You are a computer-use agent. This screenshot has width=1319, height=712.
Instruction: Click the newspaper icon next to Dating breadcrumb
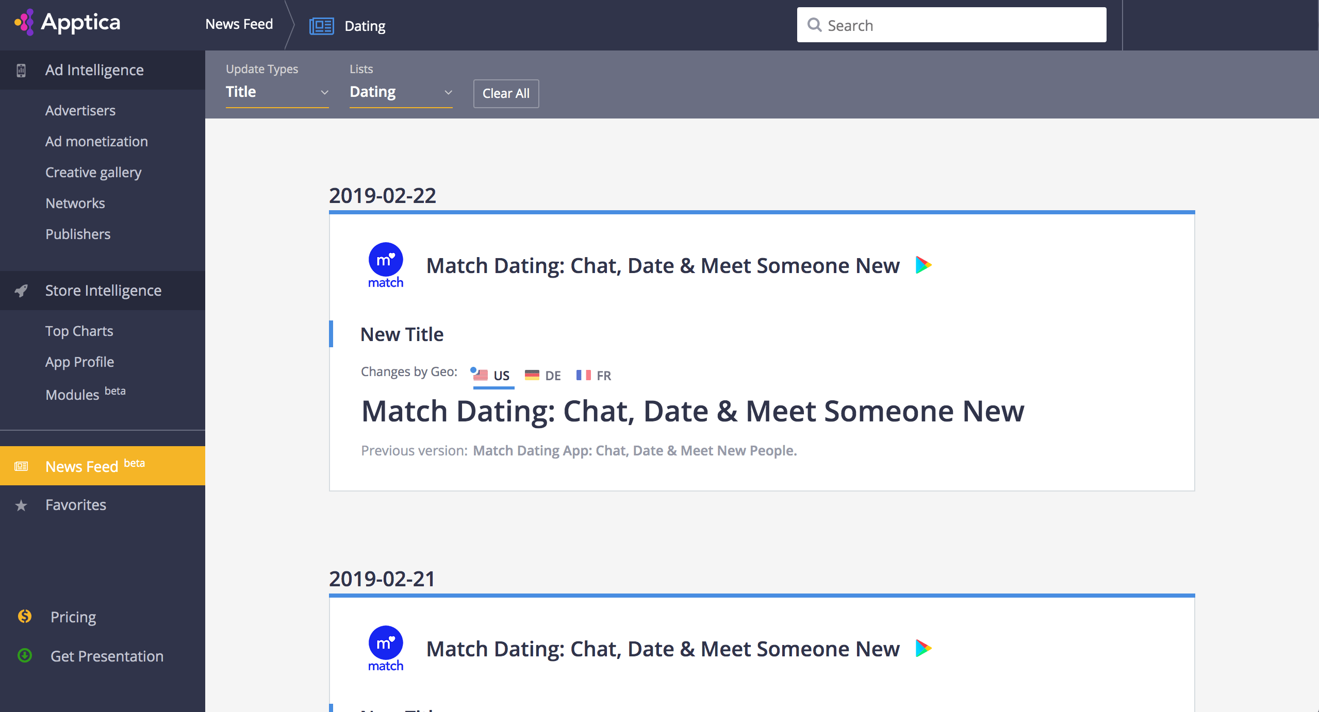coord(322,26)
